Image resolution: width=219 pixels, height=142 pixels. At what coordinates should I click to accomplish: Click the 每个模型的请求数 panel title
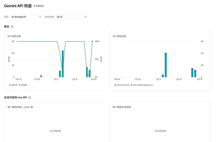tap(122, 107)
